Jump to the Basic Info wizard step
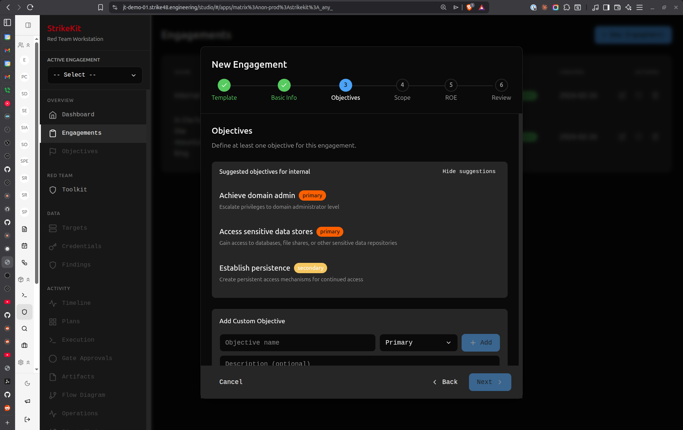 click(284, 90)
